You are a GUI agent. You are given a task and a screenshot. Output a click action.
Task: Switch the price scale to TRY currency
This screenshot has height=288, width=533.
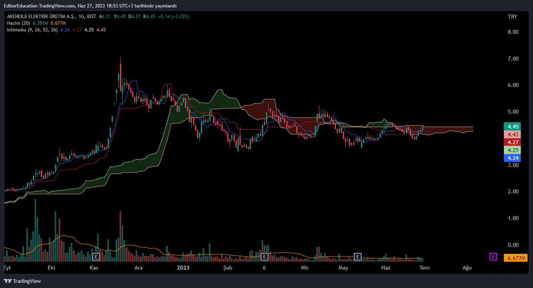coord(512,16)
